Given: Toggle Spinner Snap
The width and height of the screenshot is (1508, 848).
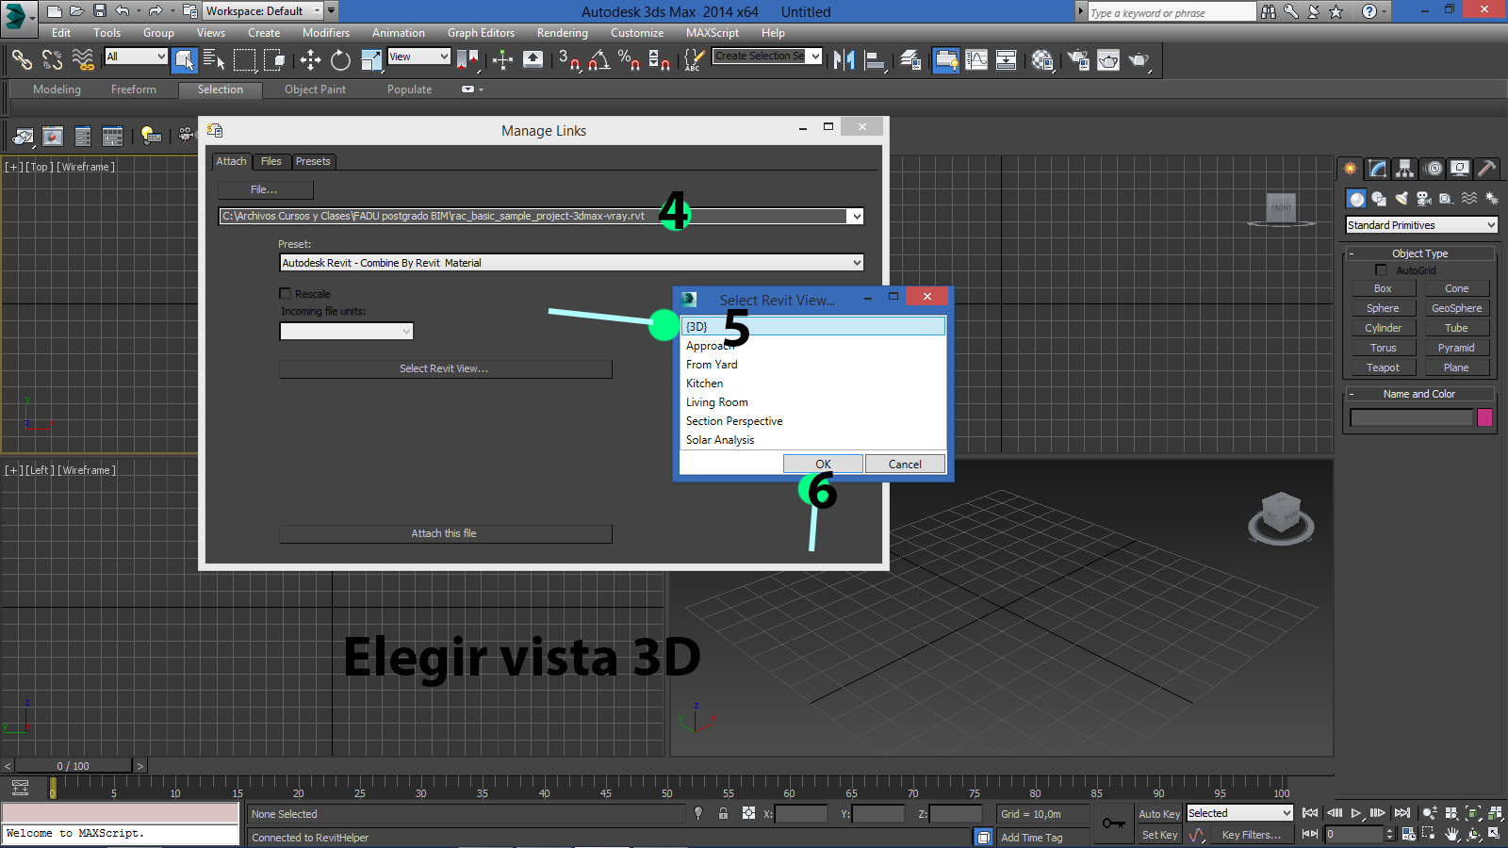Looking at the screenshot, I should pyautogui.click(x=660, y=60).
